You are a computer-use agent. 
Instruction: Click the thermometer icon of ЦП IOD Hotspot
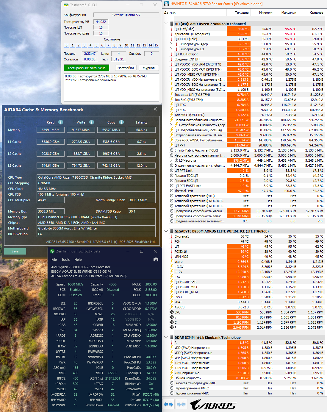(172, 54)
